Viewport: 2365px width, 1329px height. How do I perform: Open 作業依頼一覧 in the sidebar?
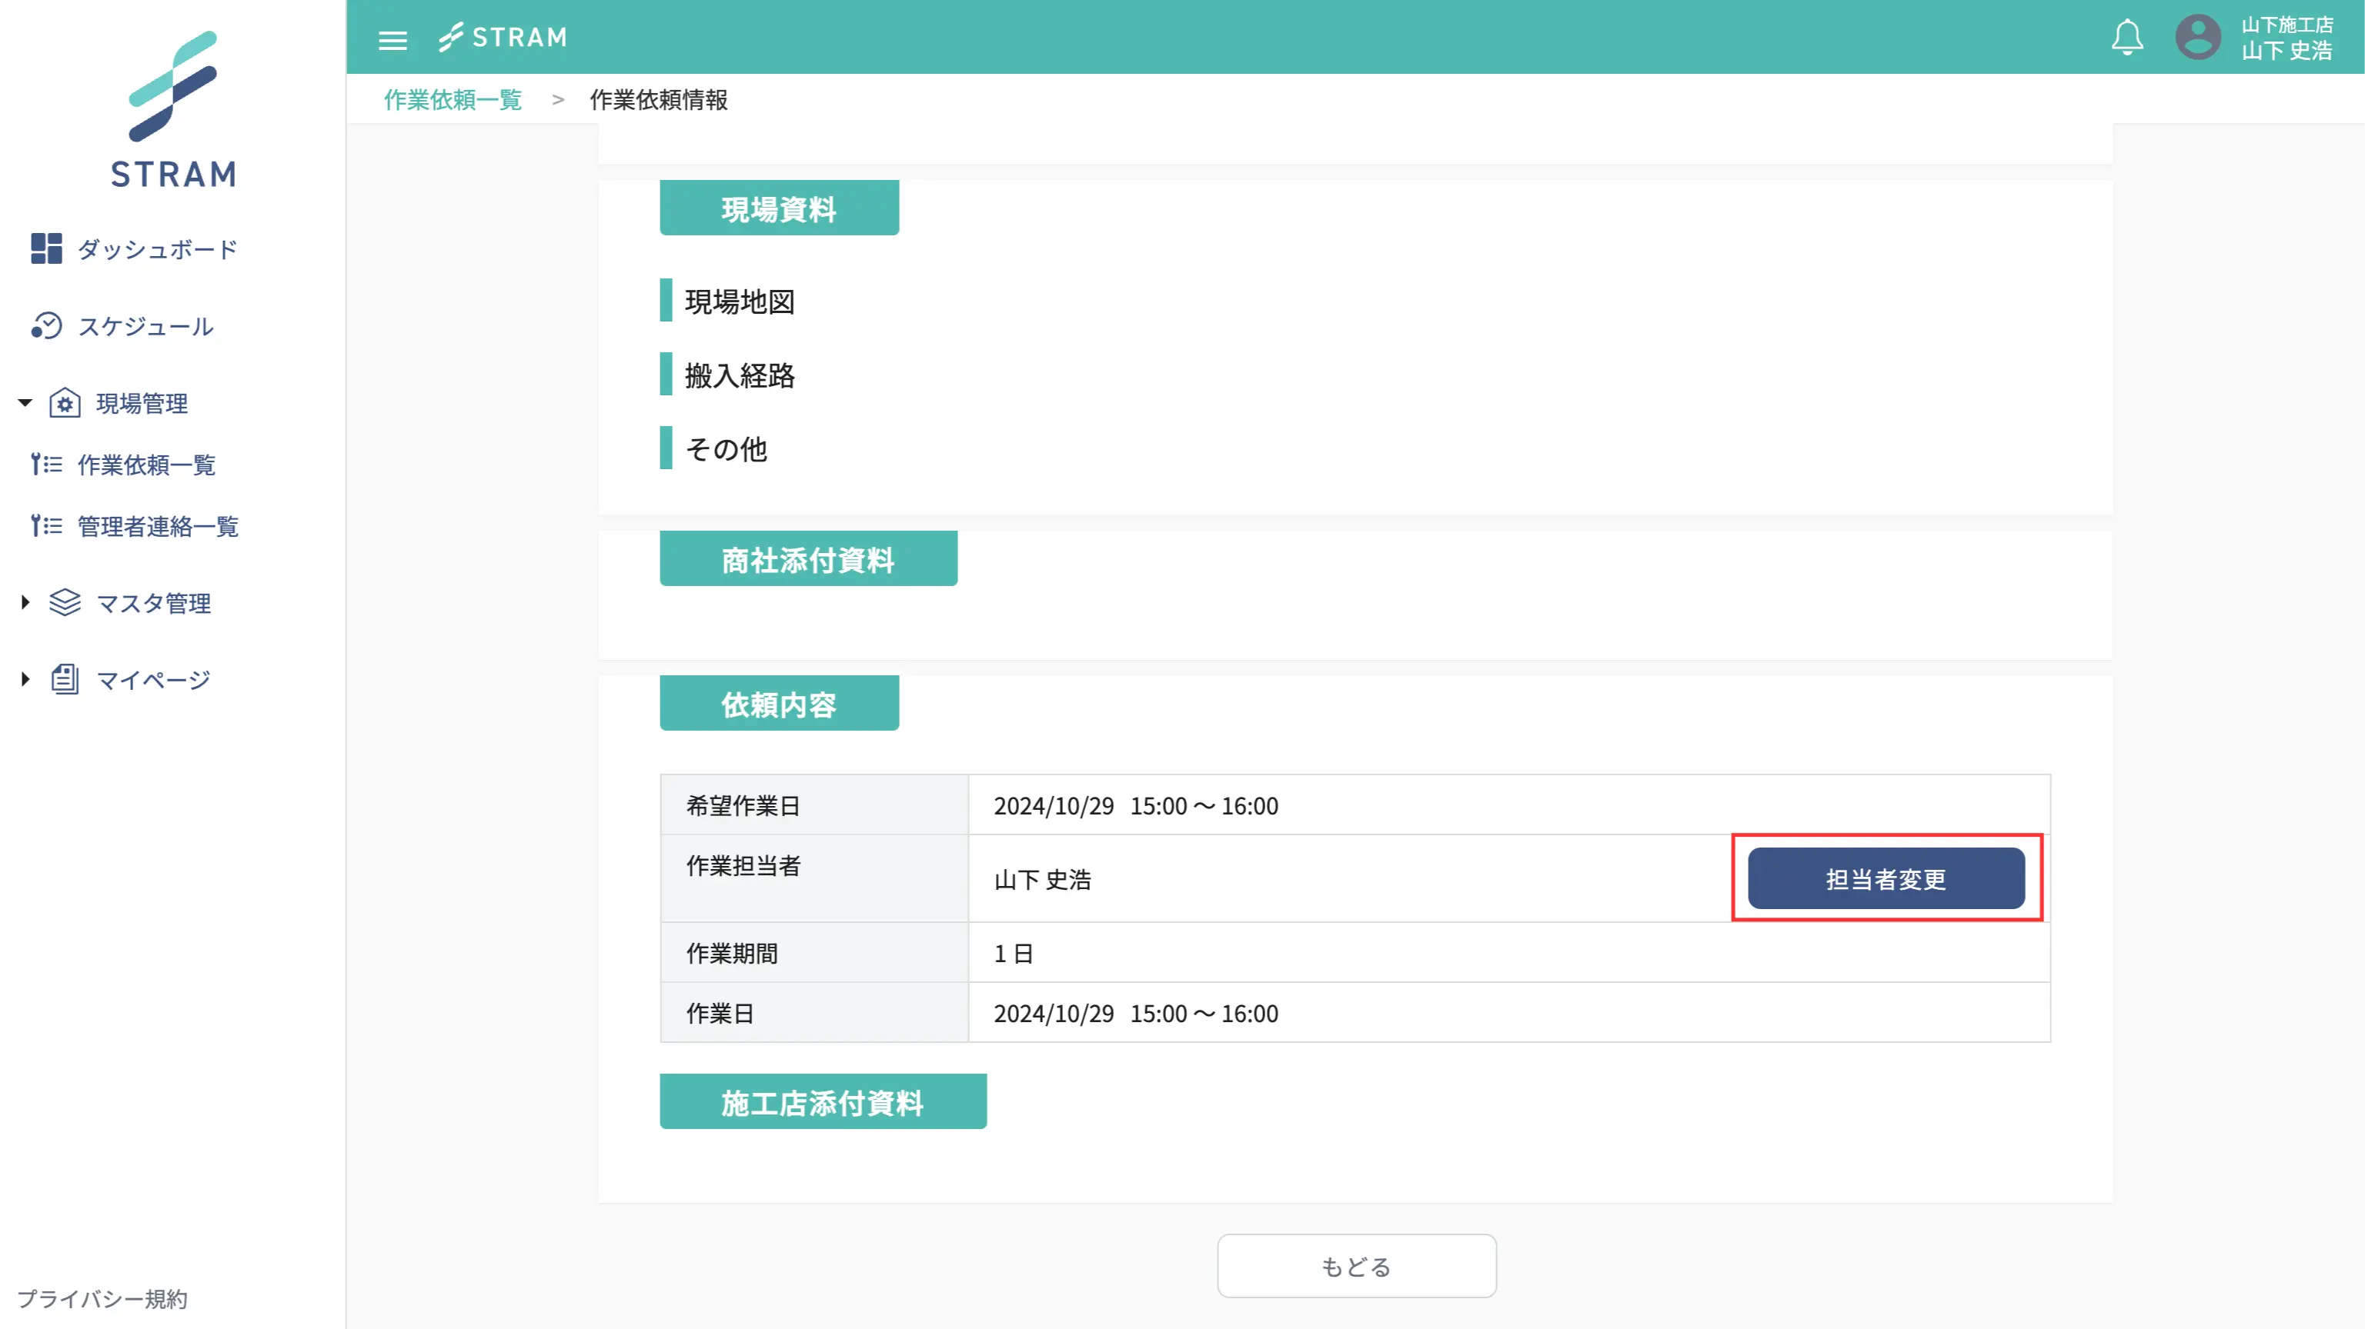(146, 465)
